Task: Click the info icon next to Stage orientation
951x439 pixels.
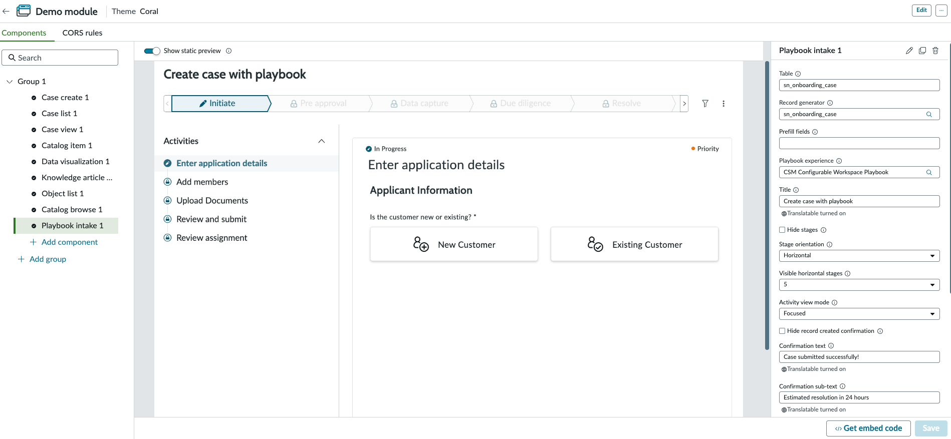Action: 829,244
